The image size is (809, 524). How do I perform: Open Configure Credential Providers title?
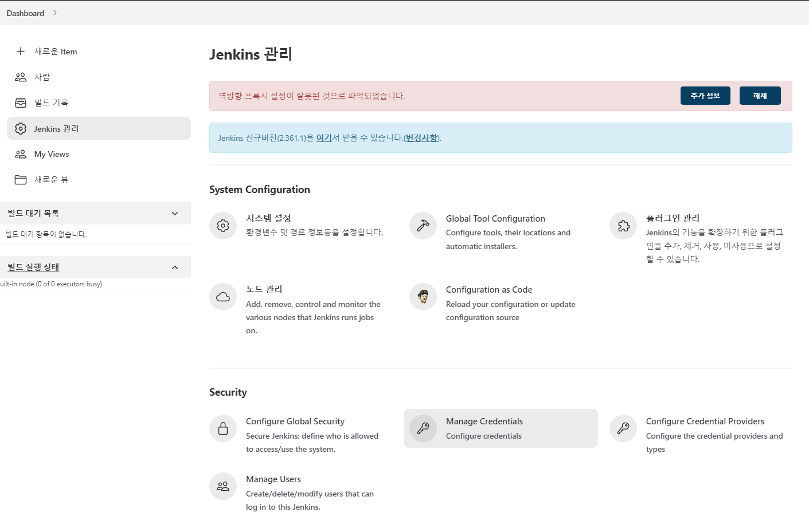pyautogui.click(x=705, y=421)
